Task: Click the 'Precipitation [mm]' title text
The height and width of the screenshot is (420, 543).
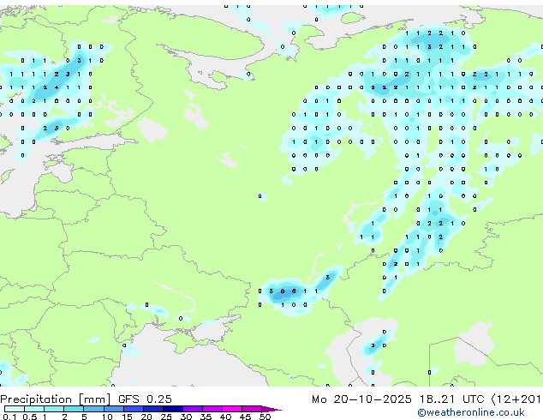Action: [56, 399]
